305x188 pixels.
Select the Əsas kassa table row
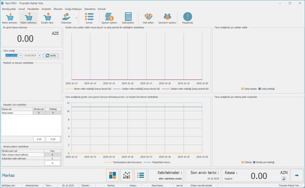pyautogui.click(x=17, y=113)
